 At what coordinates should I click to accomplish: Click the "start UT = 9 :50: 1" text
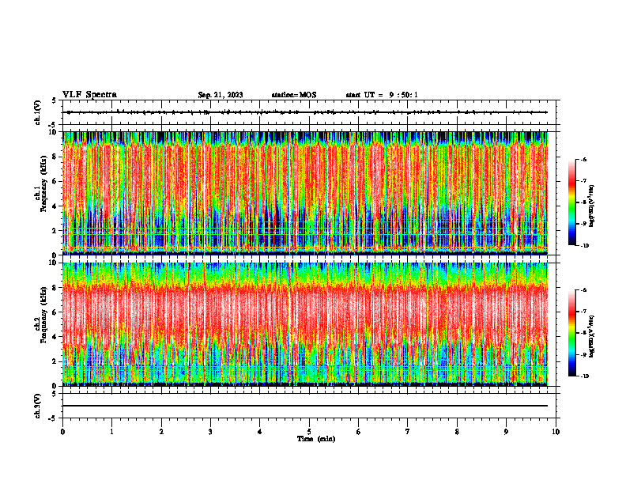(x=382, y=95)
